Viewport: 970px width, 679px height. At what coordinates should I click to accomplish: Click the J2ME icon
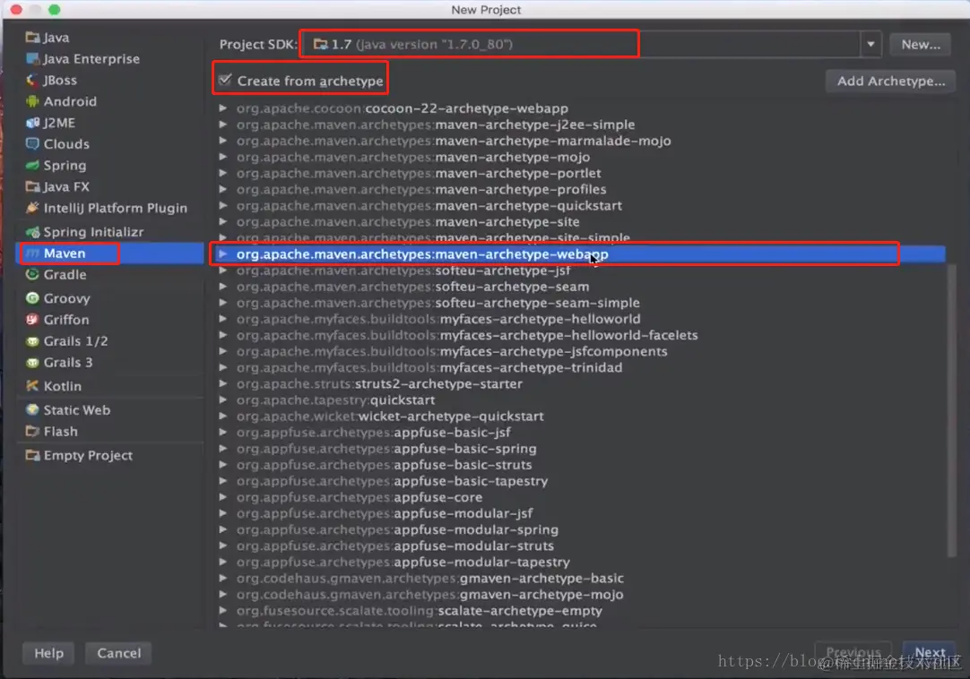[32, 123]
